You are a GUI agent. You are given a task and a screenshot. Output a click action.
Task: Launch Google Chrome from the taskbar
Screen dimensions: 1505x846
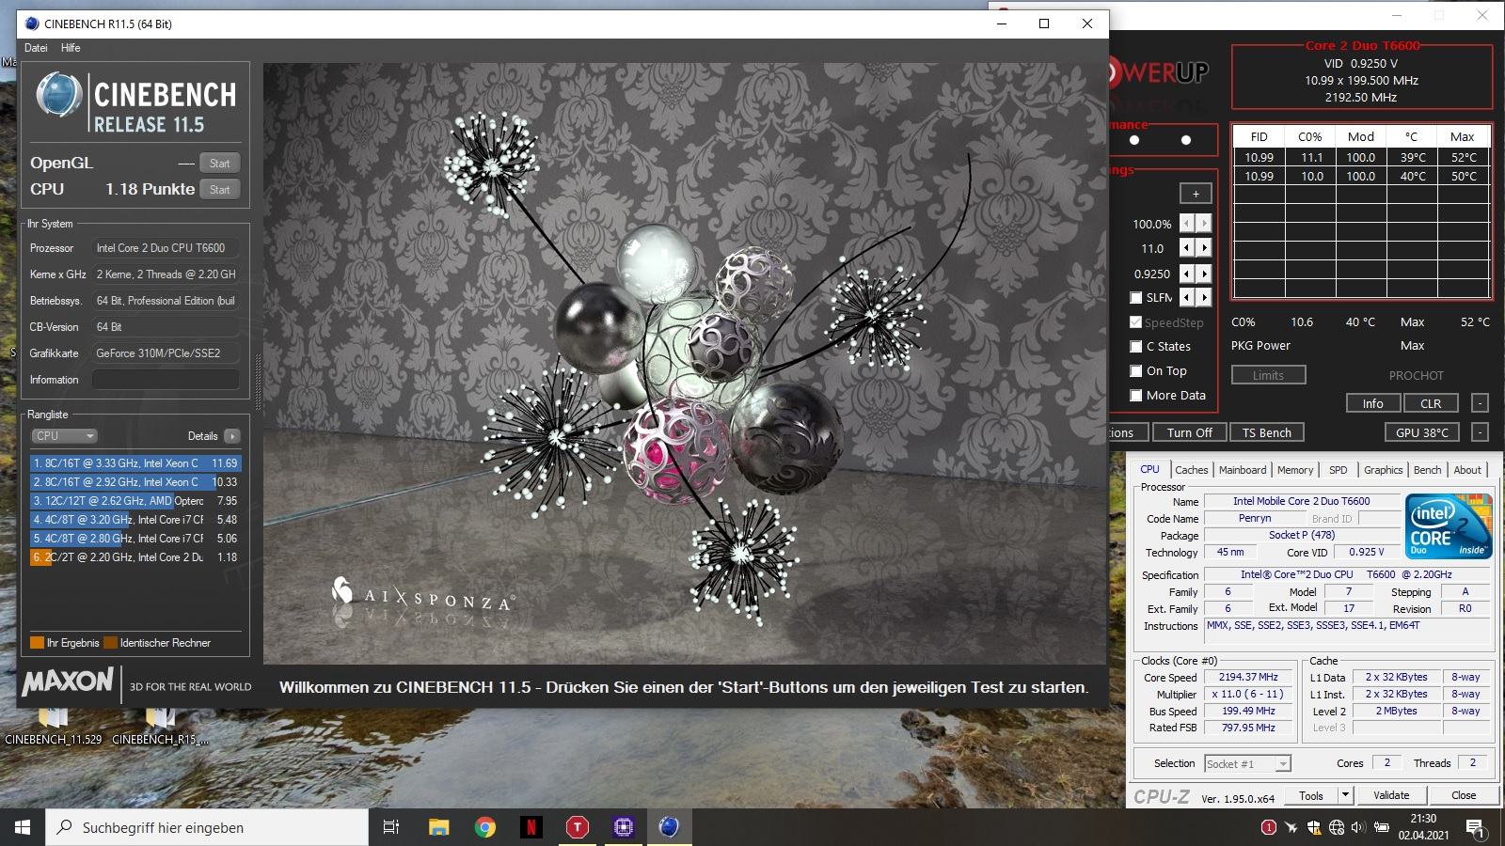click(485, 827)
